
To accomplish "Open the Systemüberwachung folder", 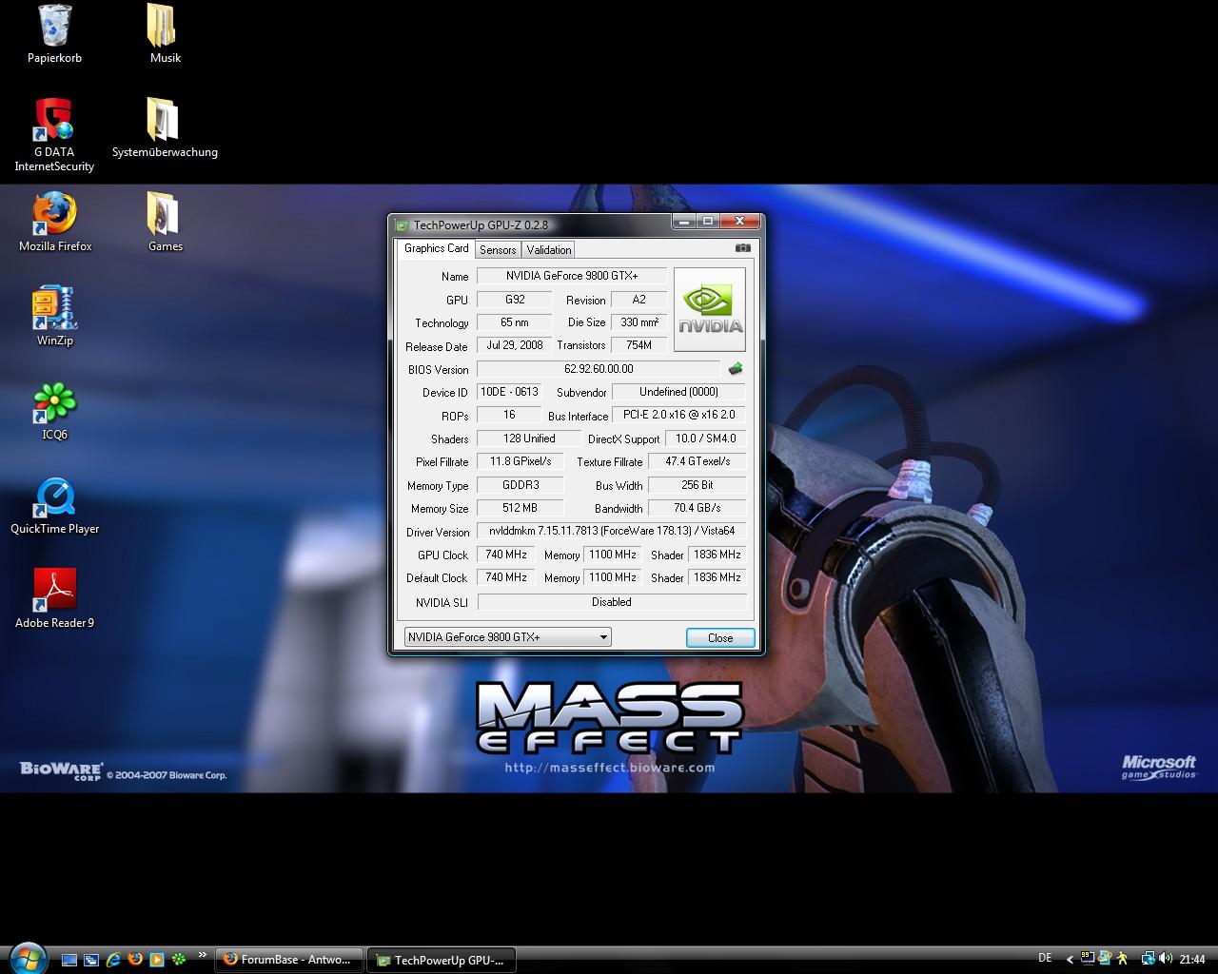I will tap(165, 128).
